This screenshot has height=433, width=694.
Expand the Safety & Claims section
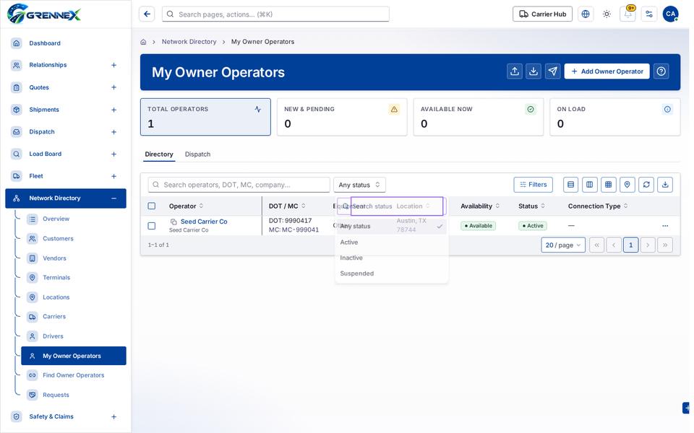coord(113,416)
